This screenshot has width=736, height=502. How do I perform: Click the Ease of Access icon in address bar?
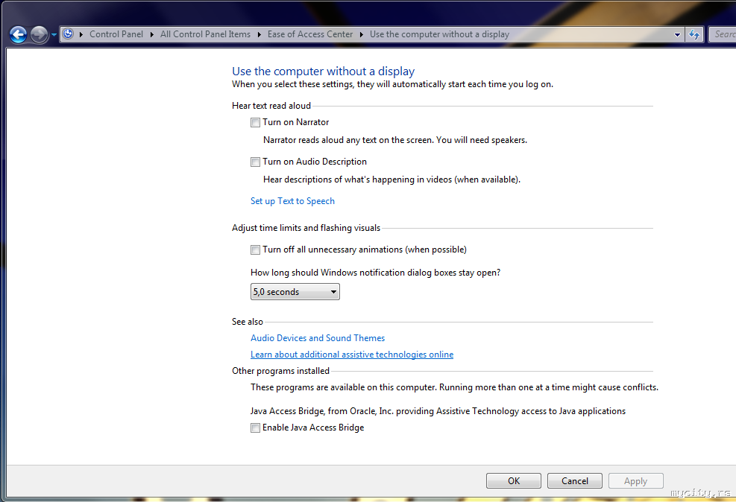tap(69, 34)
